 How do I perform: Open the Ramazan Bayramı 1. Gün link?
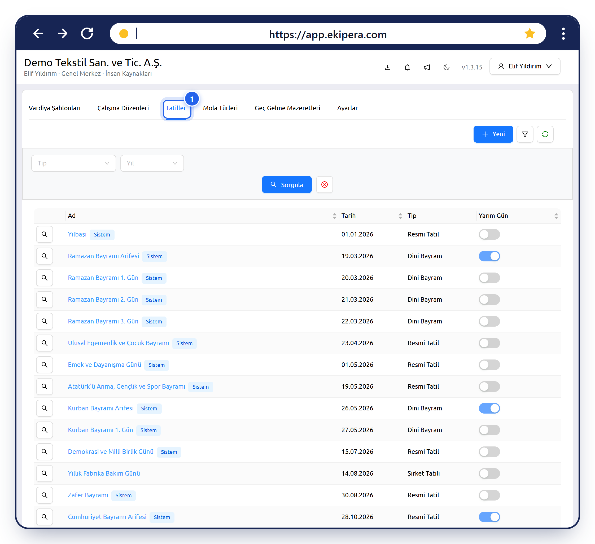pyautogui.click(x=103, y=278)
